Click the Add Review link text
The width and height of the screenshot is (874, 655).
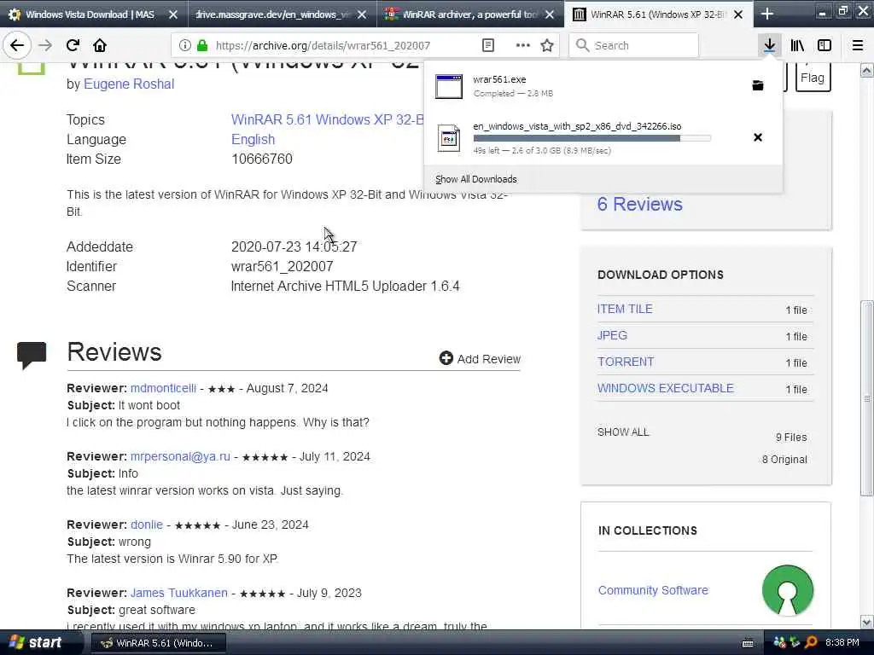pyautogui.click(x=489, y=359)
